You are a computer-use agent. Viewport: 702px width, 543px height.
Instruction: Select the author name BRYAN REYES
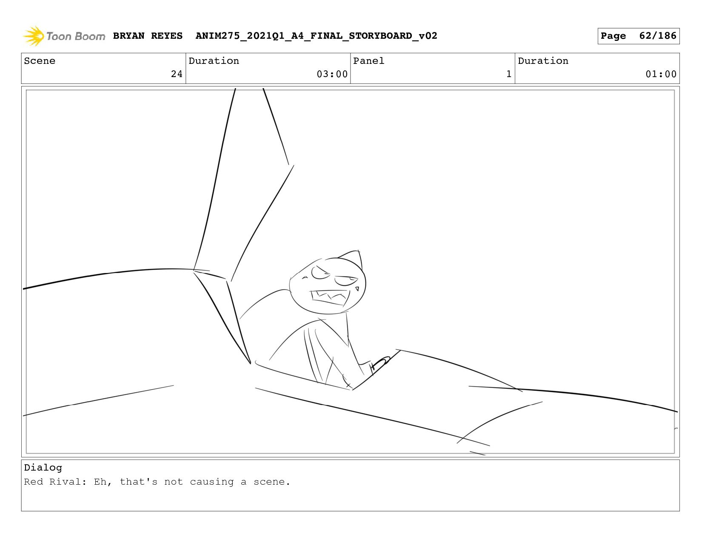148,36
